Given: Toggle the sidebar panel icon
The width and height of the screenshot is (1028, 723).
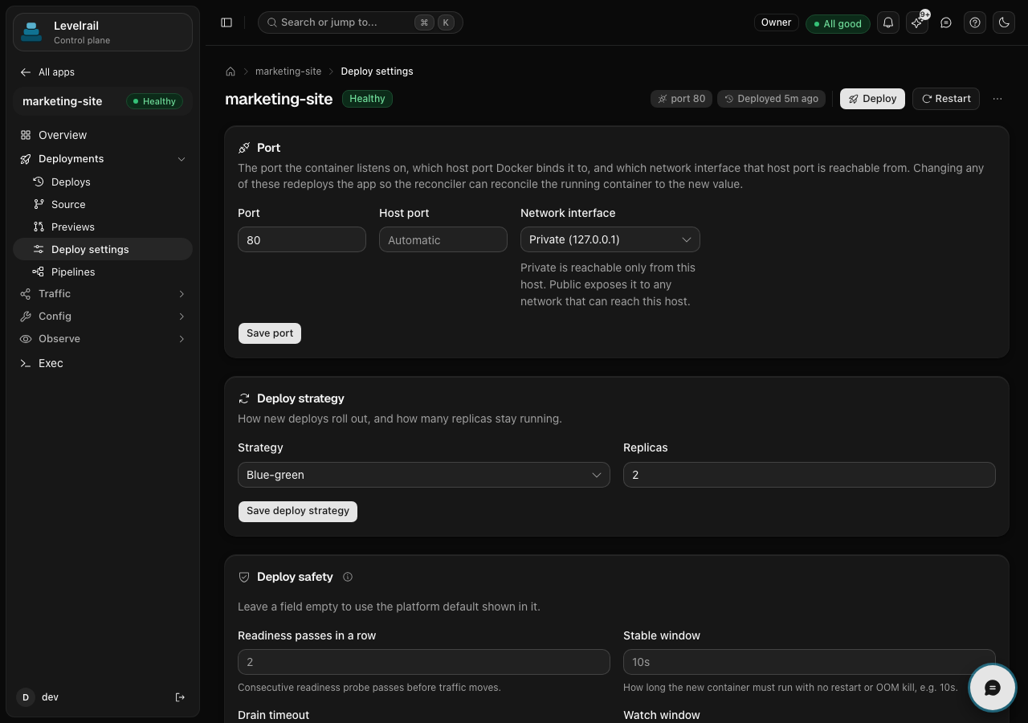Looking at the screenshot, I should (226, 22).
